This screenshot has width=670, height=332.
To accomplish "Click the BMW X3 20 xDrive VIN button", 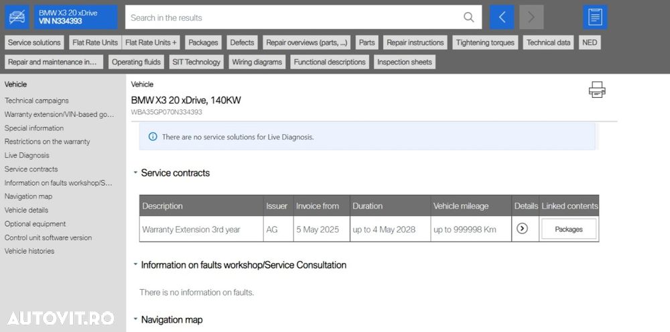I will (x=76, y=17).
